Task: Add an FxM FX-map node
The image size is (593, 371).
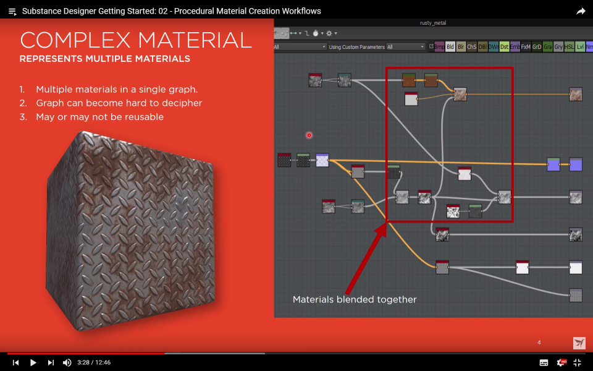Action: [x=526, y=47]
